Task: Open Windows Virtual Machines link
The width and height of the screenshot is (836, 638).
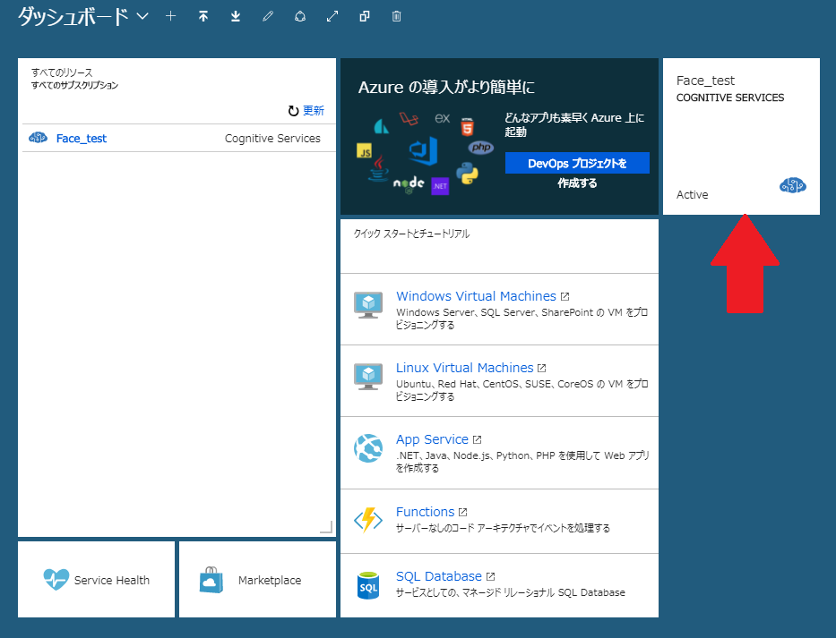Action: 476,296
